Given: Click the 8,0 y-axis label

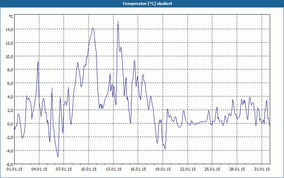Looking at the screenshot, I should [10, 70].
